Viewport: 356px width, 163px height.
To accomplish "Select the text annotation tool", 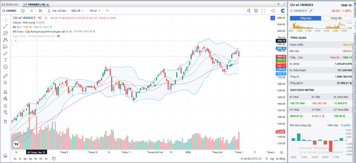I will 5,60.
